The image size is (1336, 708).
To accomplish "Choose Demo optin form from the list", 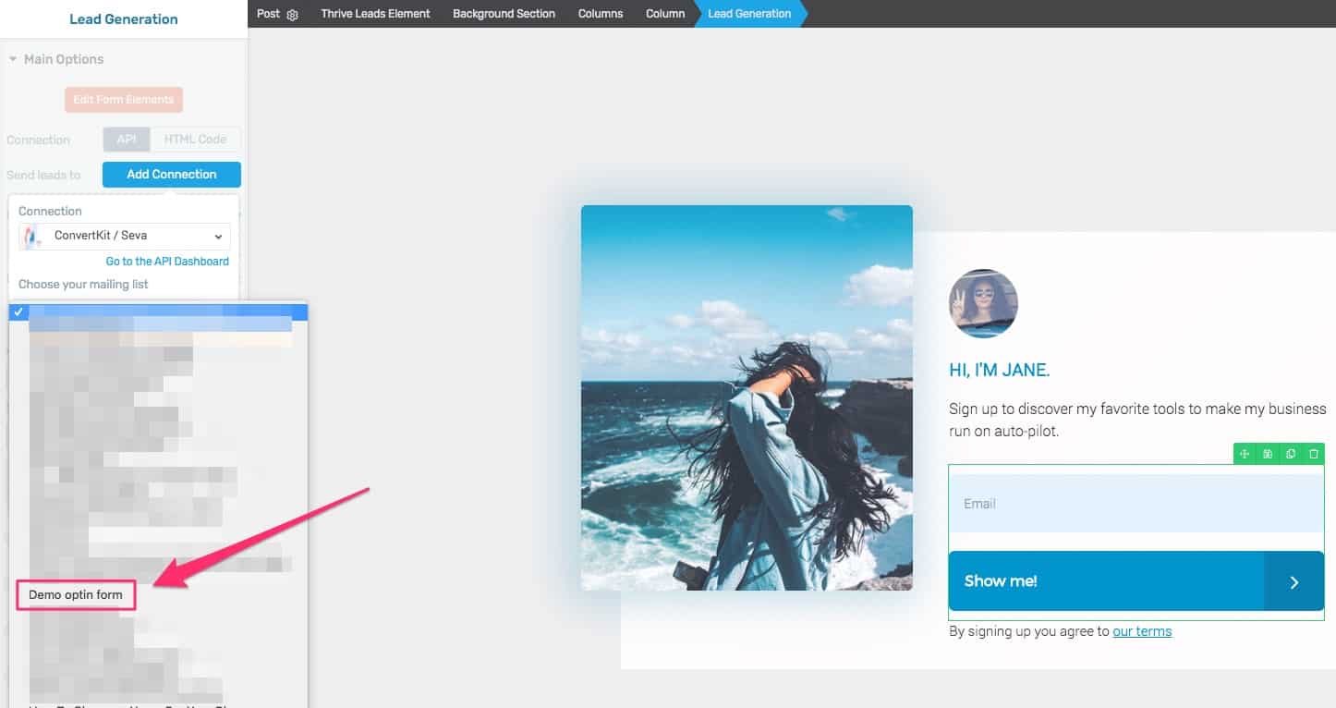I will click(x=76, y=594).
